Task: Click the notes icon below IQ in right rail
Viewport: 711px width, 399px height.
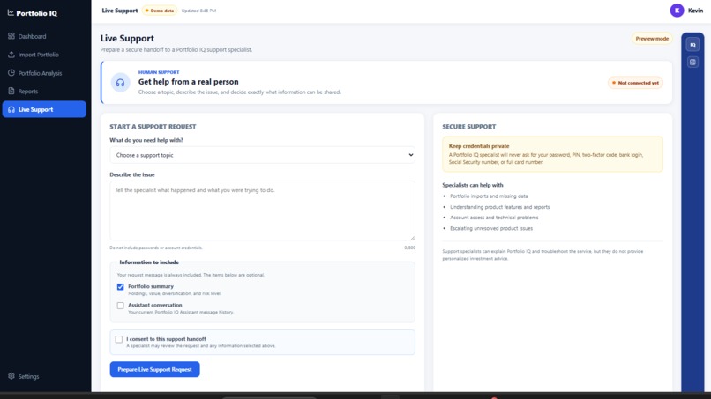Action: point(692,62)
